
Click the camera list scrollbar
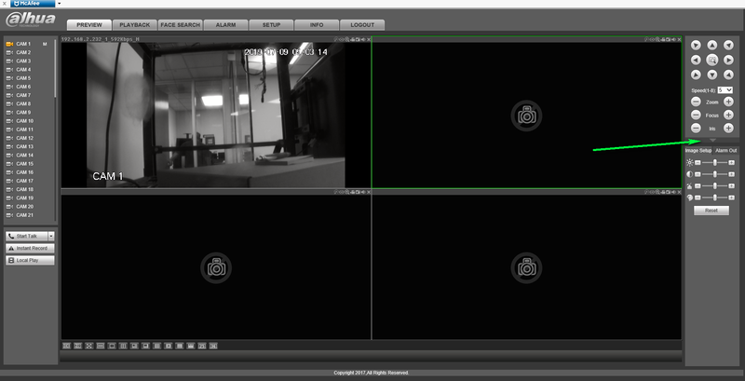pos(55,67)
